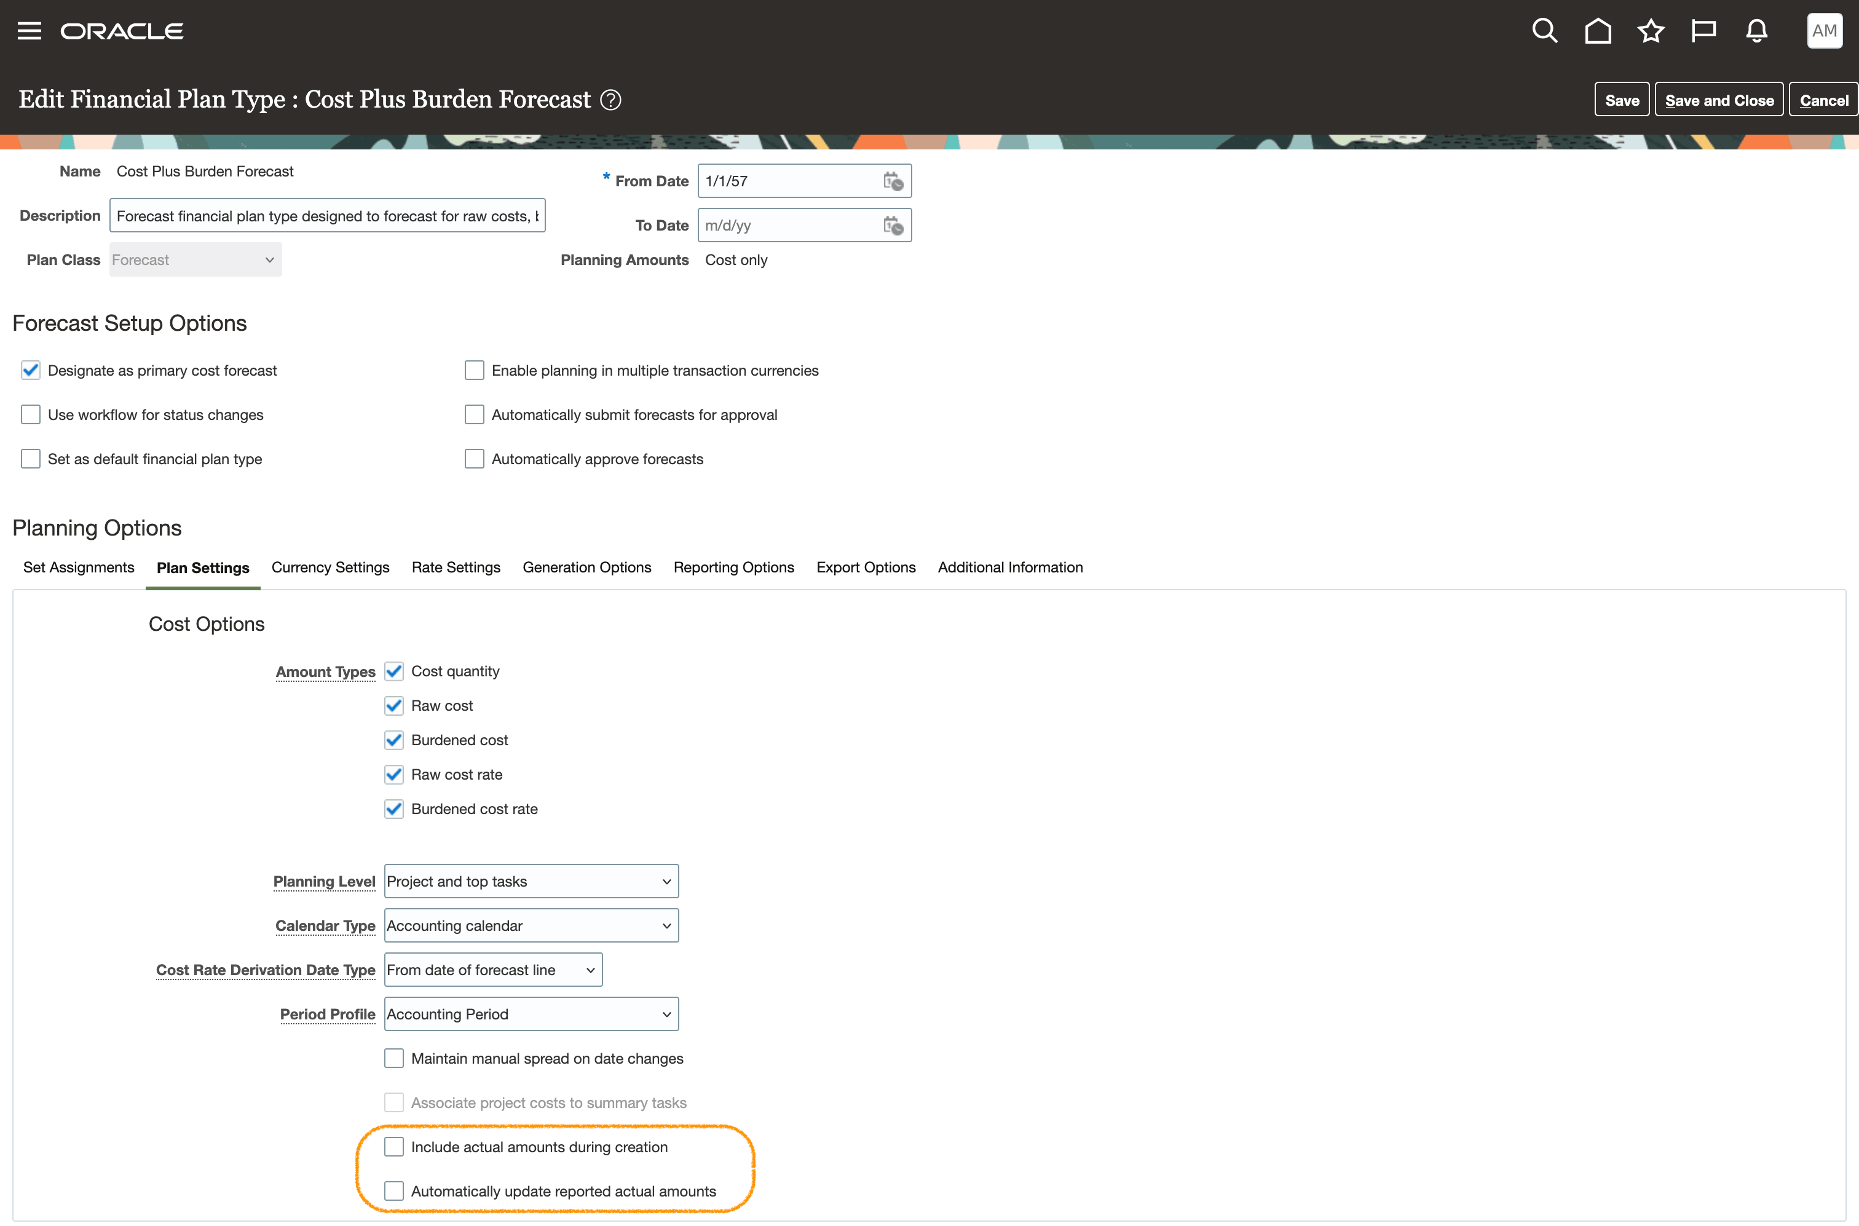Expand the Planning Level dropdown

(531, 881)
